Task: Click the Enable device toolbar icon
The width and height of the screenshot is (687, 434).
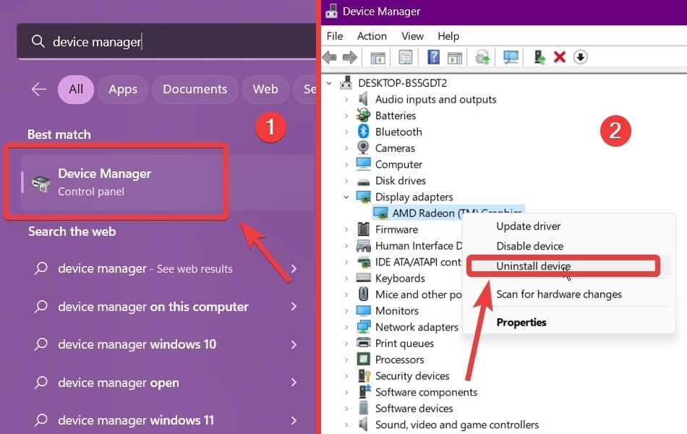Action: (539, 57)
